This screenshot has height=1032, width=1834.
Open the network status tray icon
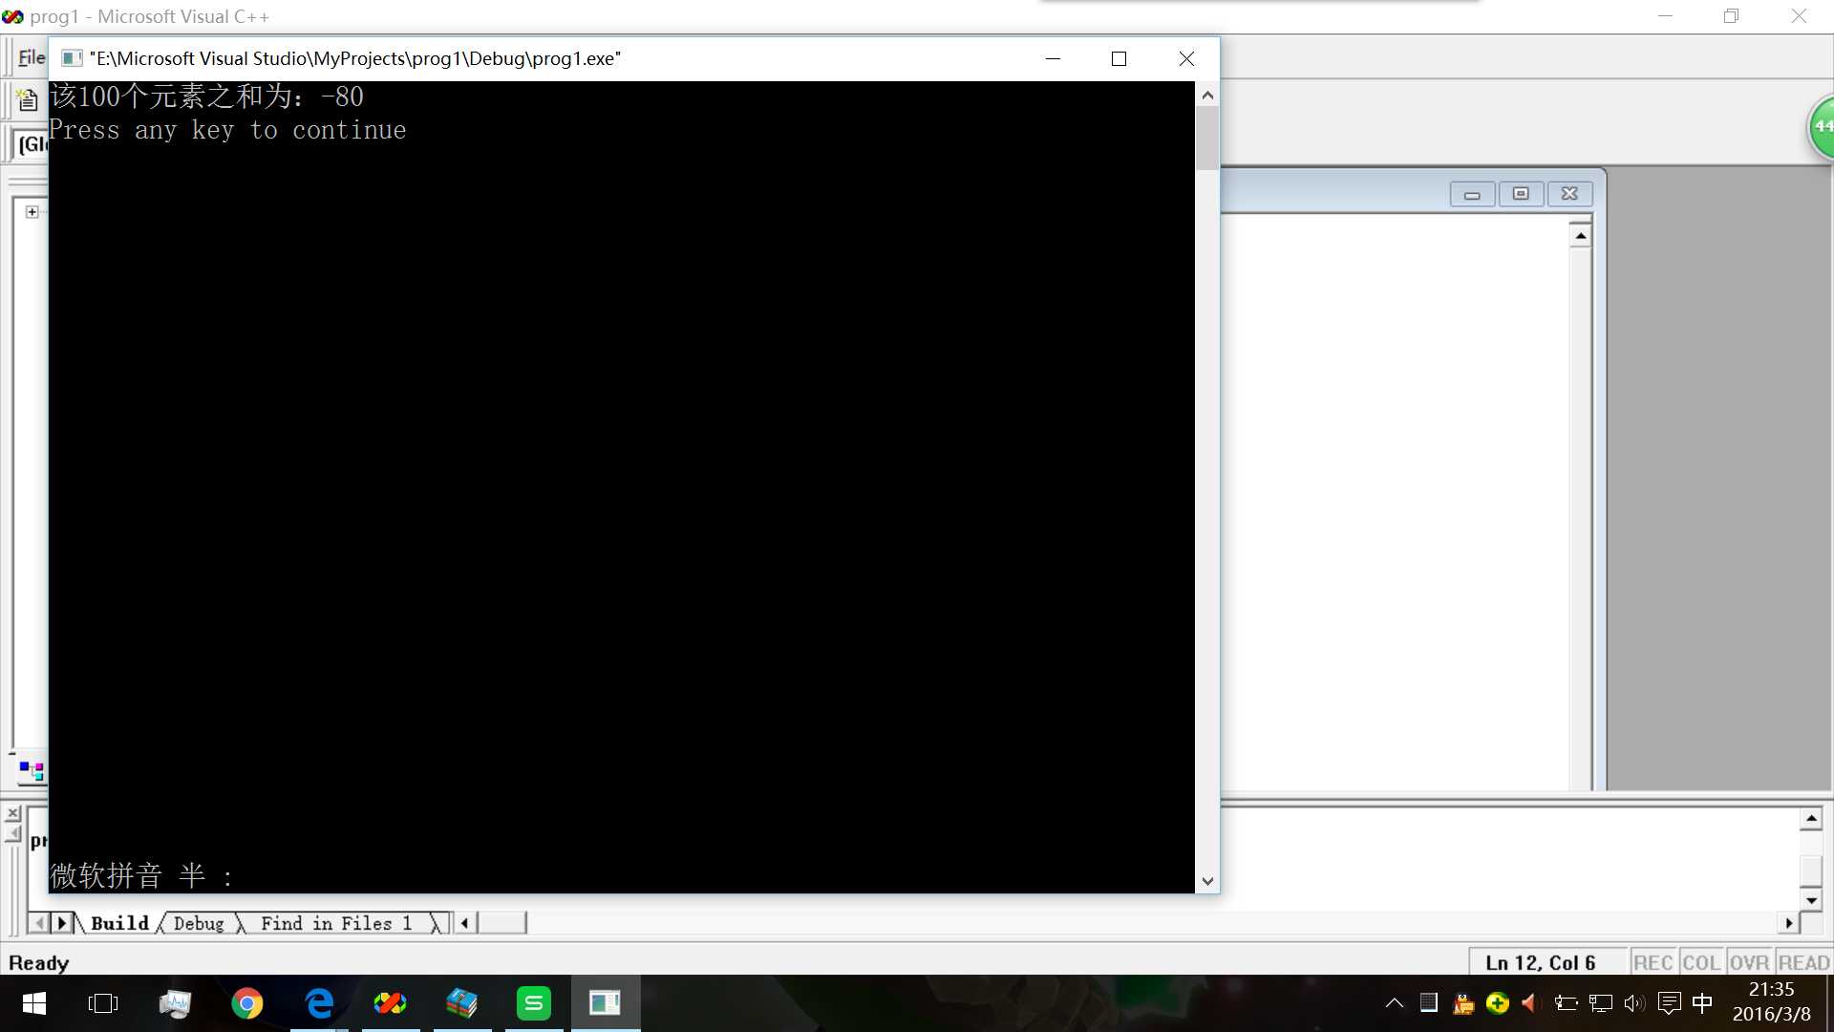pyautogui.click(x=1601, y=1003)
